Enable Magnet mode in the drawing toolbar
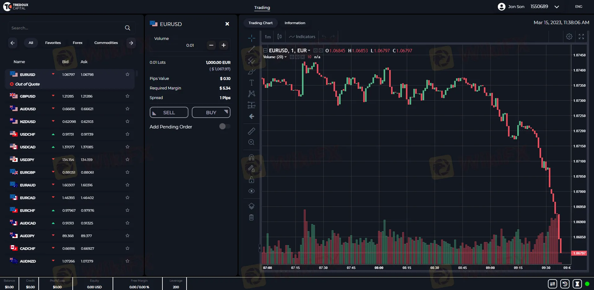Image resolution: width=594 pixels, height=290 pixels. [x=252, y=157]
